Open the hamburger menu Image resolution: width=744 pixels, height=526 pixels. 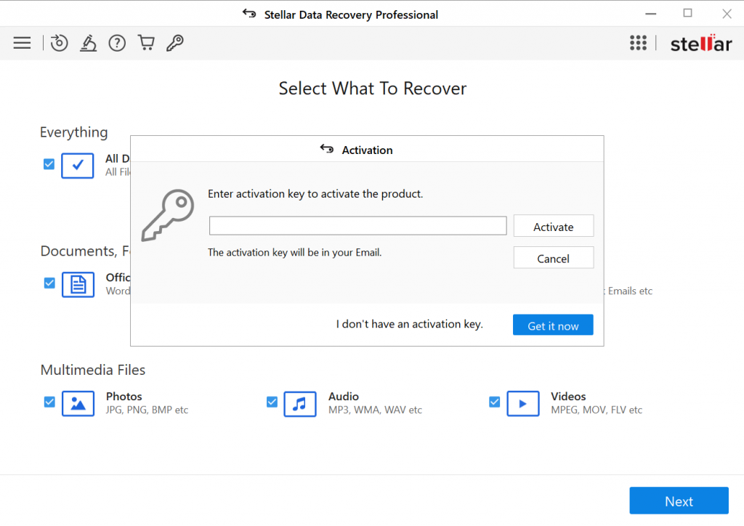click(22, 43)
